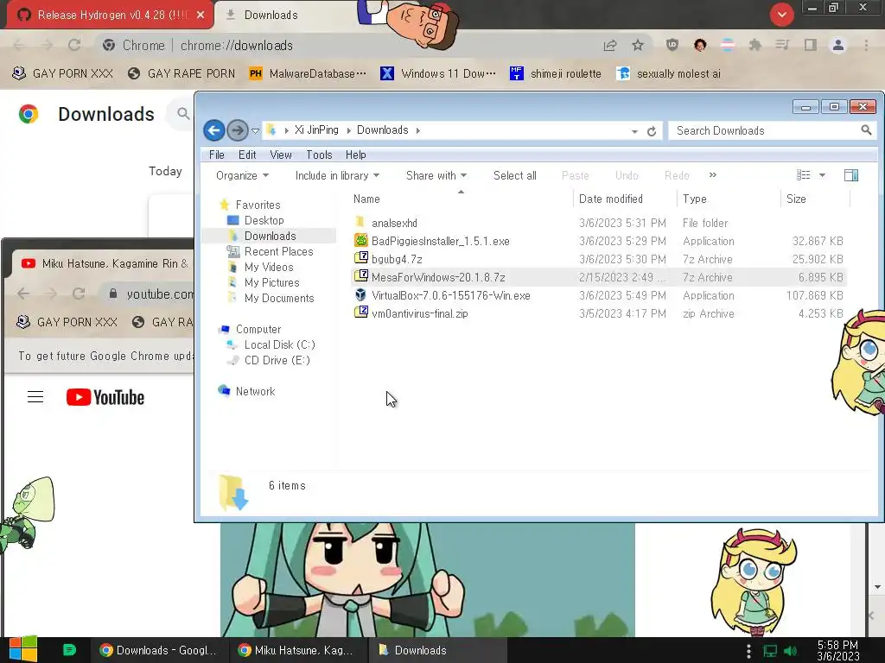
Task: Open the Include in library dropdown
Action: 337,175
